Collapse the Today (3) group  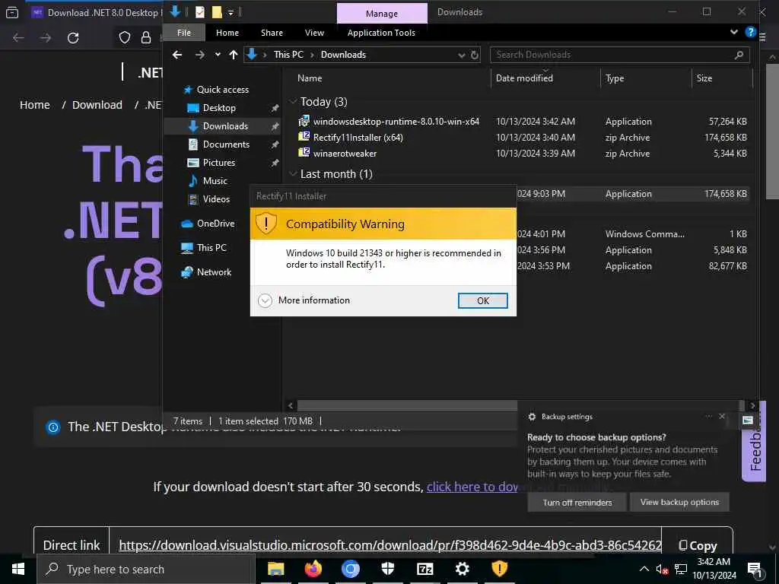click(x=293, y=102)
